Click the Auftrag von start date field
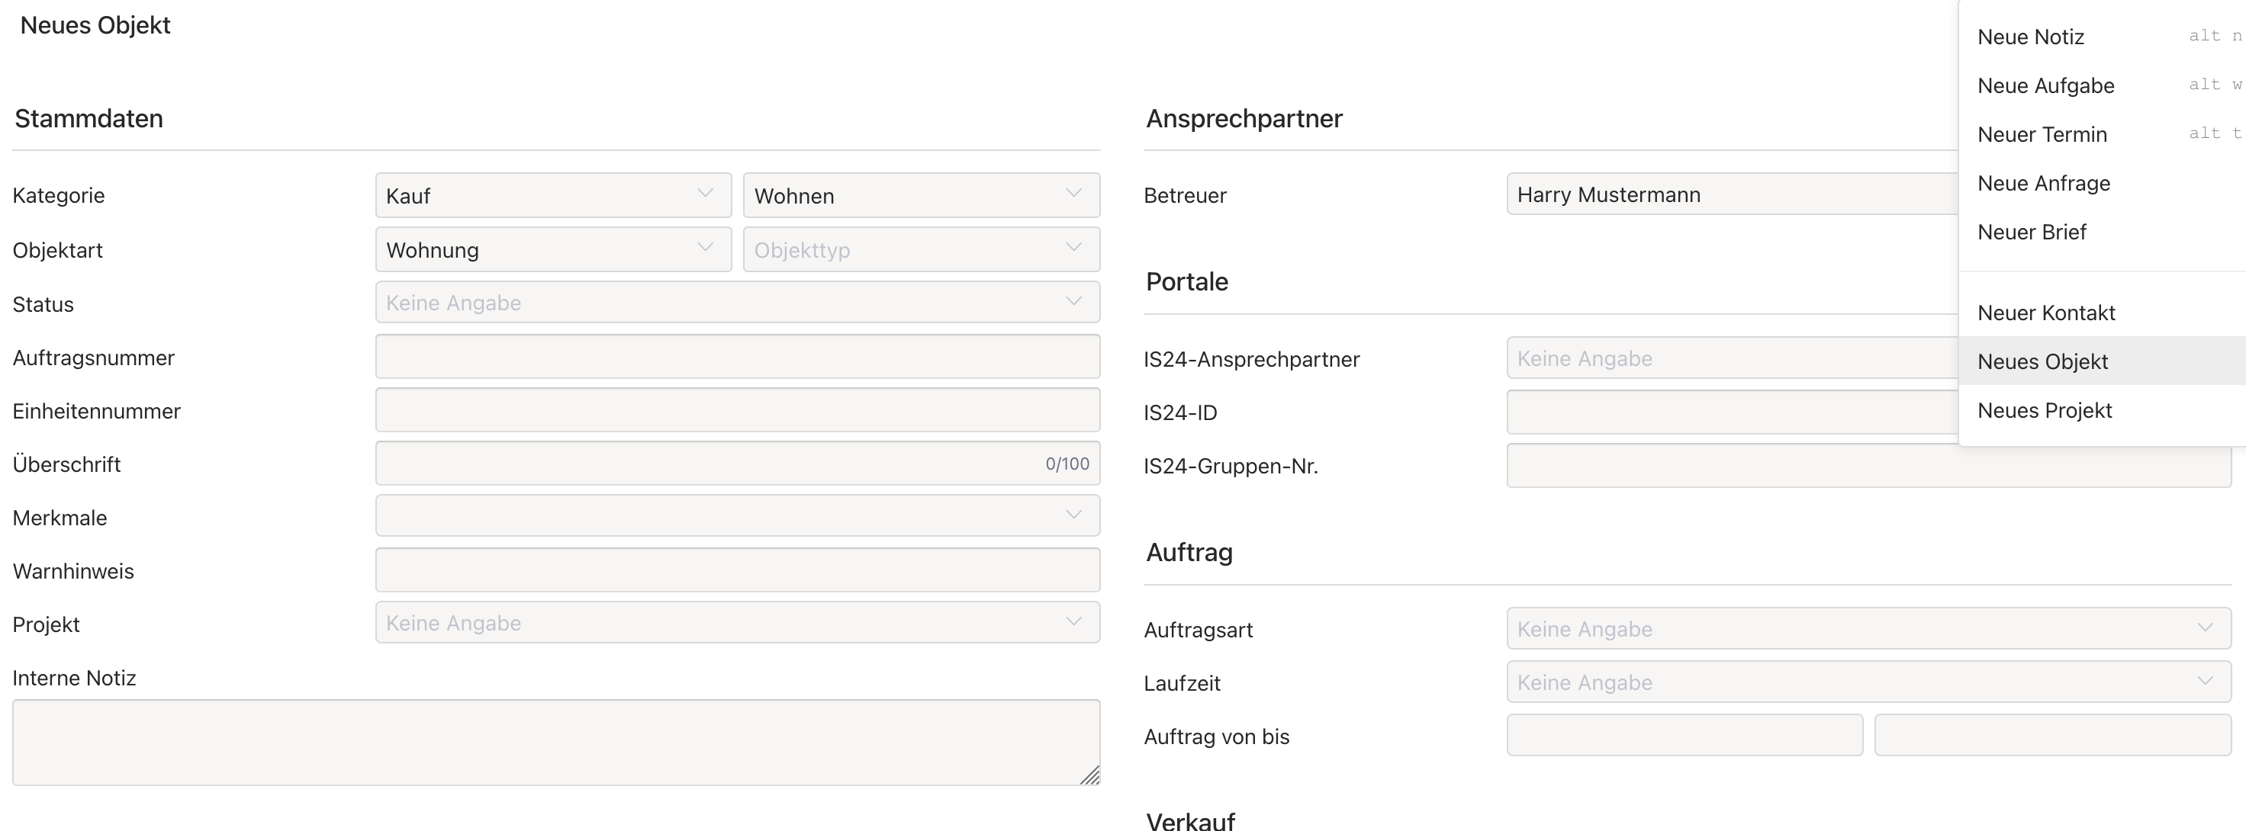The height and width of the screenshot is (831, 2246). [x=1684, y=736]
